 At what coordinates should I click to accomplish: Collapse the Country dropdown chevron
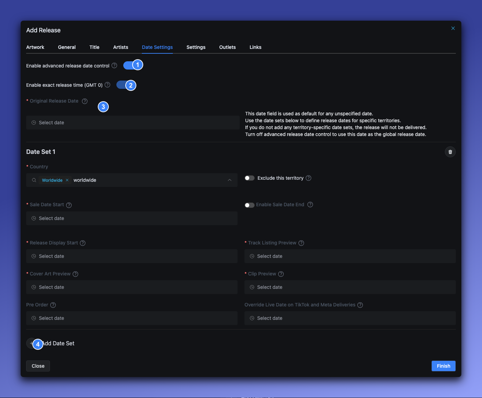(230, 180)
